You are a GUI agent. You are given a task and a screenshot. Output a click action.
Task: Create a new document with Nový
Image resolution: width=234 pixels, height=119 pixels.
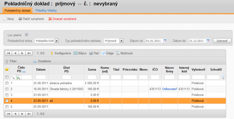pos(9,19)
